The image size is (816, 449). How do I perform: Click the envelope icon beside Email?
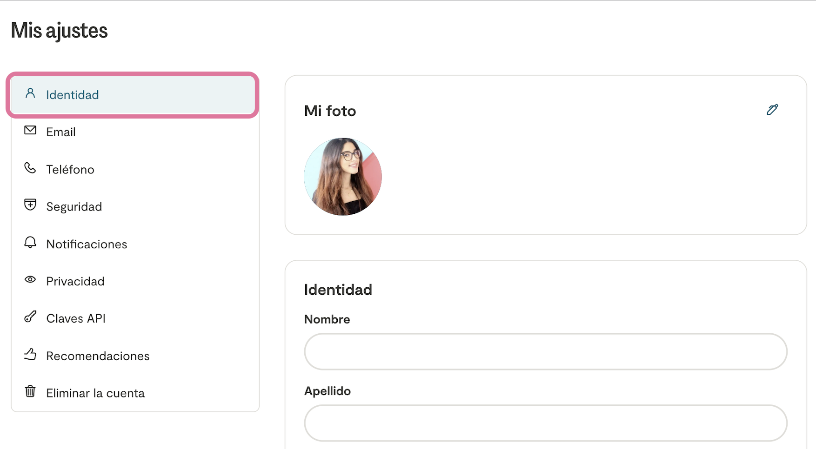tap(30, 131)
